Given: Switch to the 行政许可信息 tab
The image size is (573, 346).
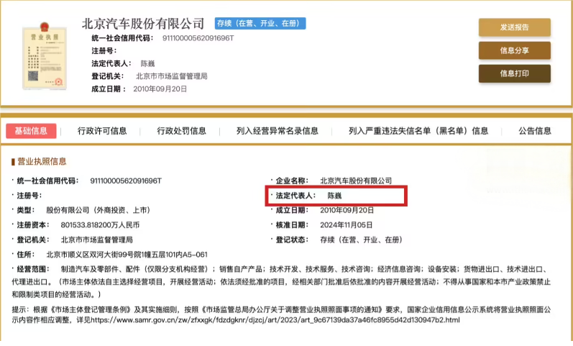Looking at the screenshot, I should pyautogui.click(x=102, y=131).
